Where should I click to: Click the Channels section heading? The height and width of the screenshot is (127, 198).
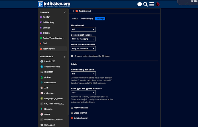click(x=44, y=13)
